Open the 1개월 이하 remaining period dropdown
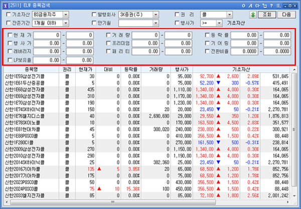The height and width of the screenshot is (209, 301). 67,23
